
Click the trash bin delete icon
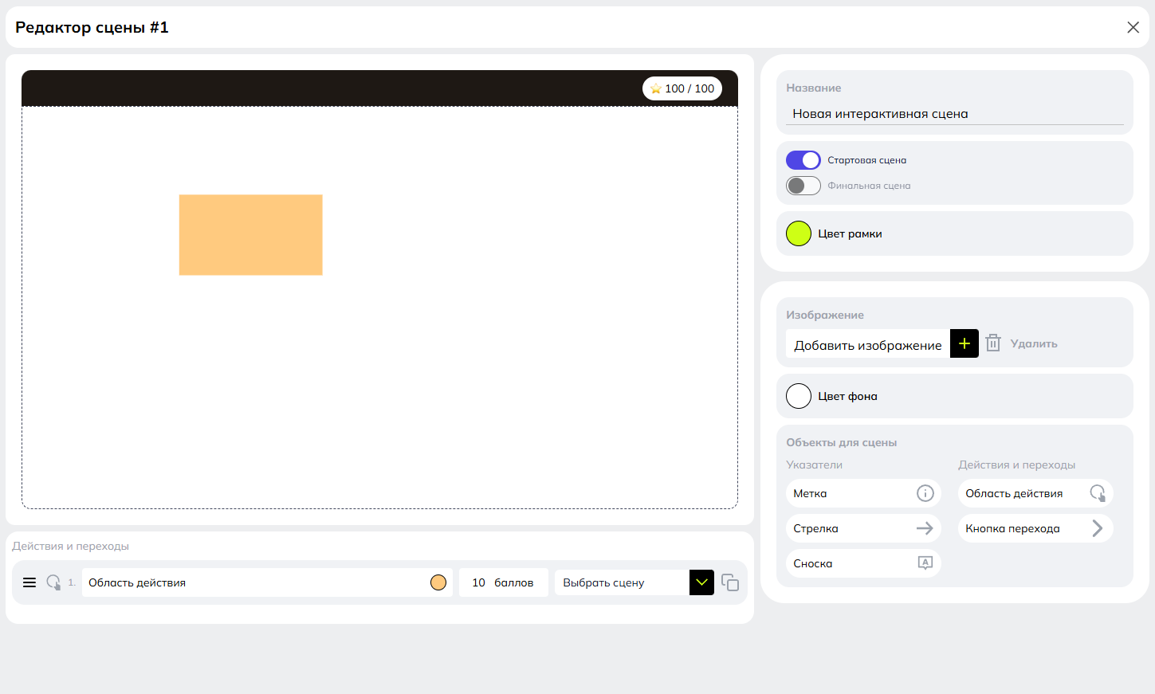click(x=992, y=343)
